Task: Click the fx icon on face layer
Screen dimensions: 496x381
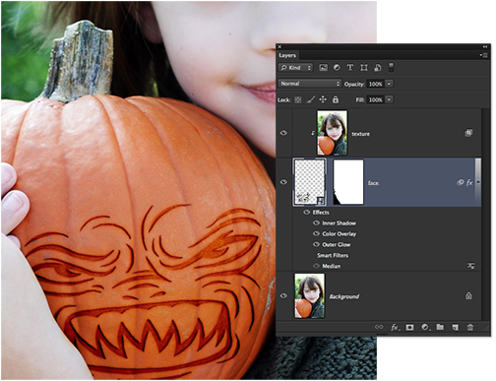Action: click(469, 182)
